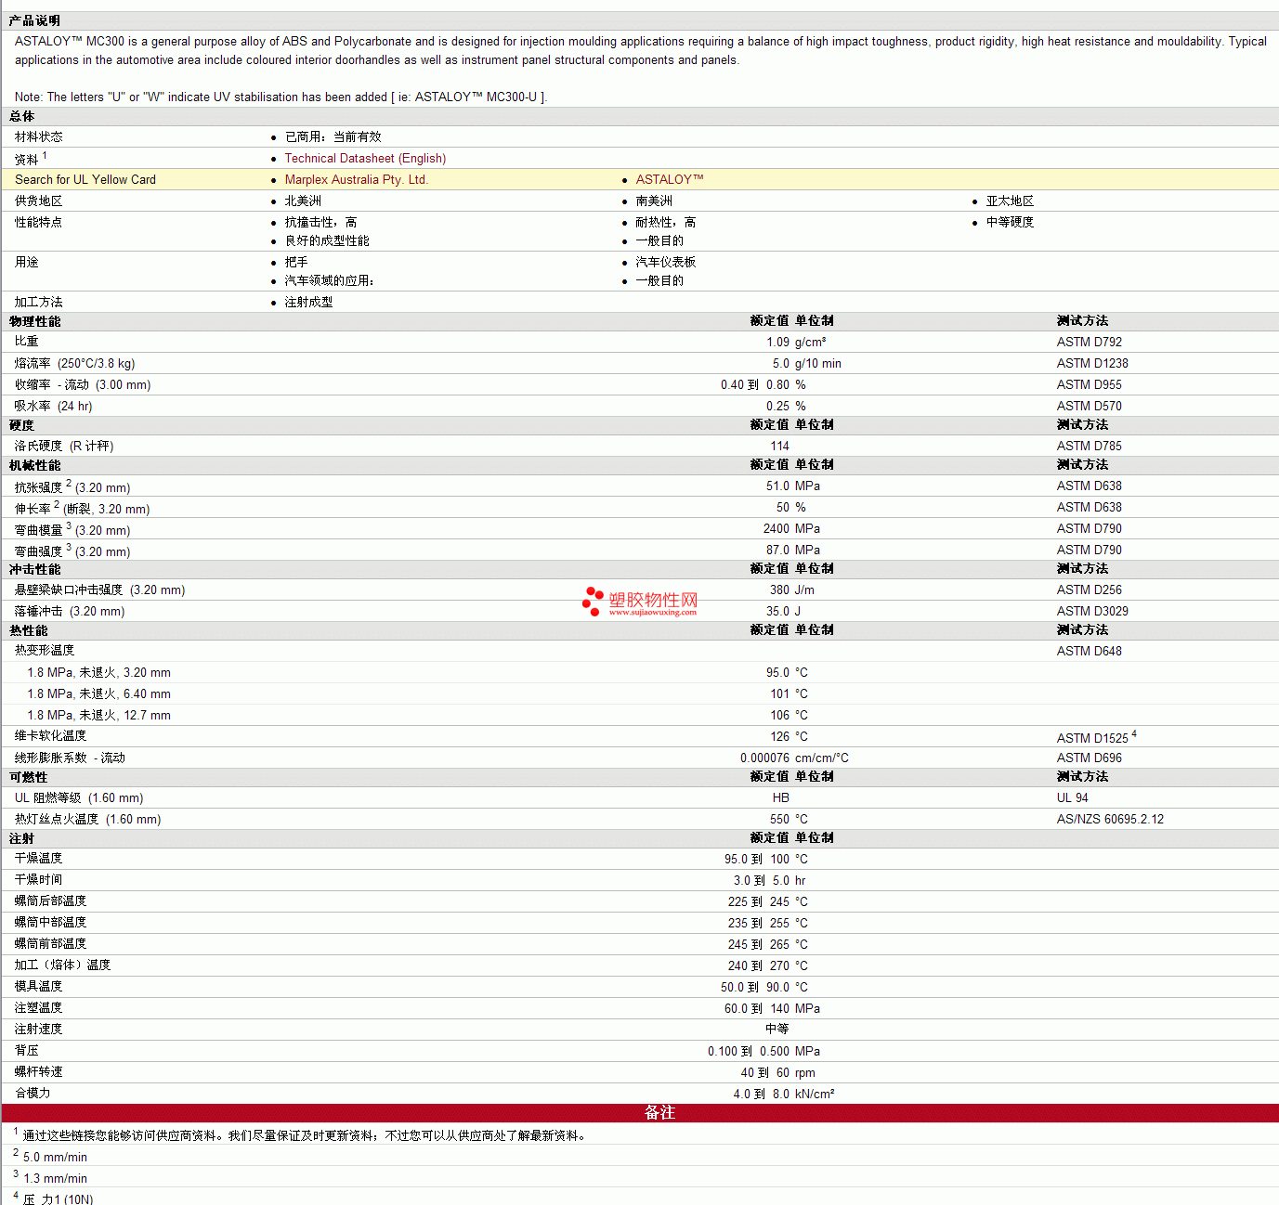Click the 可燃性 section heading
1279x1205 pixels.
pos(28,778)
